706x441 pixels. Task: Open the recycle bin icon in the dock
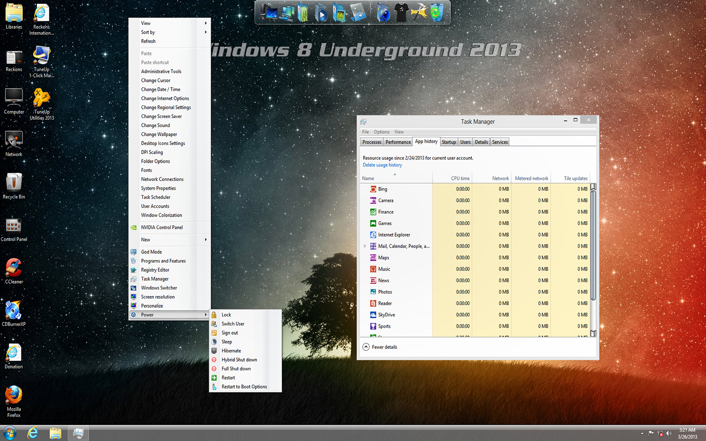click(x=436, y=12)
